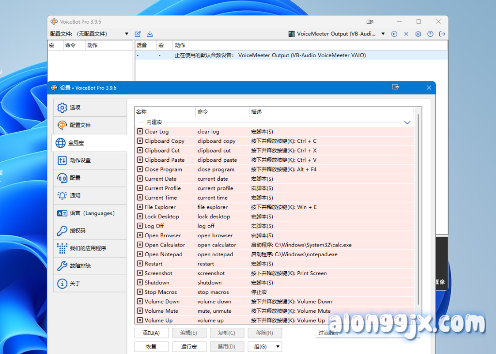Click the 添加(A) button
Screen dimensions: 496x354
[152, 333]
